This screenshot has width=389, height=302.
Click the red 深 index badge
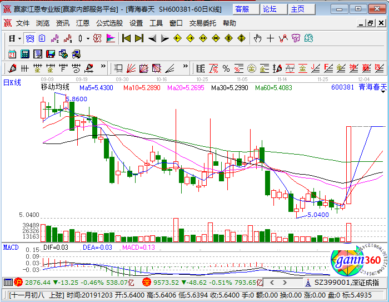(147, 283)
